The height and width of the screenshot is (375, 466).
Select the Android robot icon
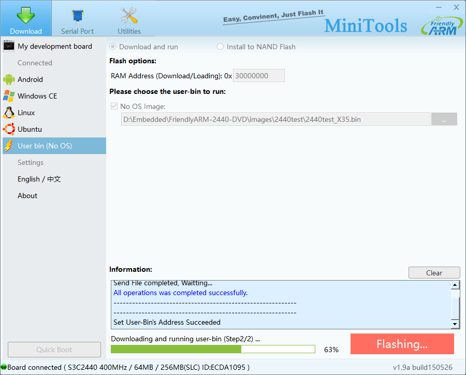point(9,79)
